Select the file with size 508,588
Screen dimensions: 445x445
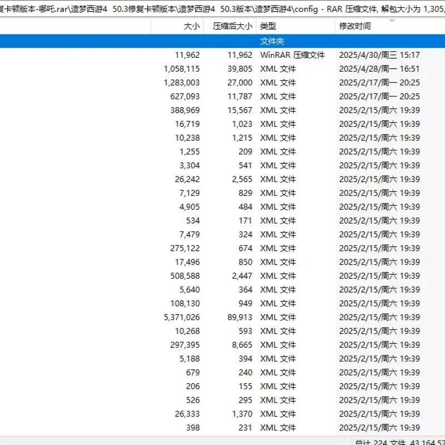point(185,276)
